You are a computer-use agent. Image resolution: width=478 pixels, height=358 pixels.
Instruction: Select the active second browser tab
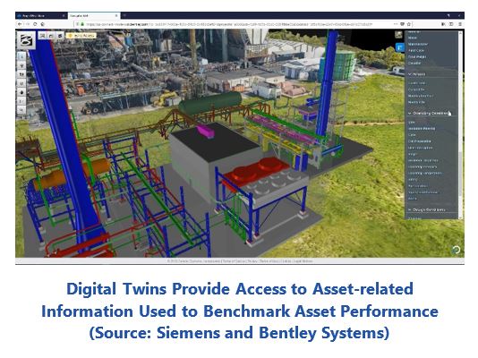(94, 15)
